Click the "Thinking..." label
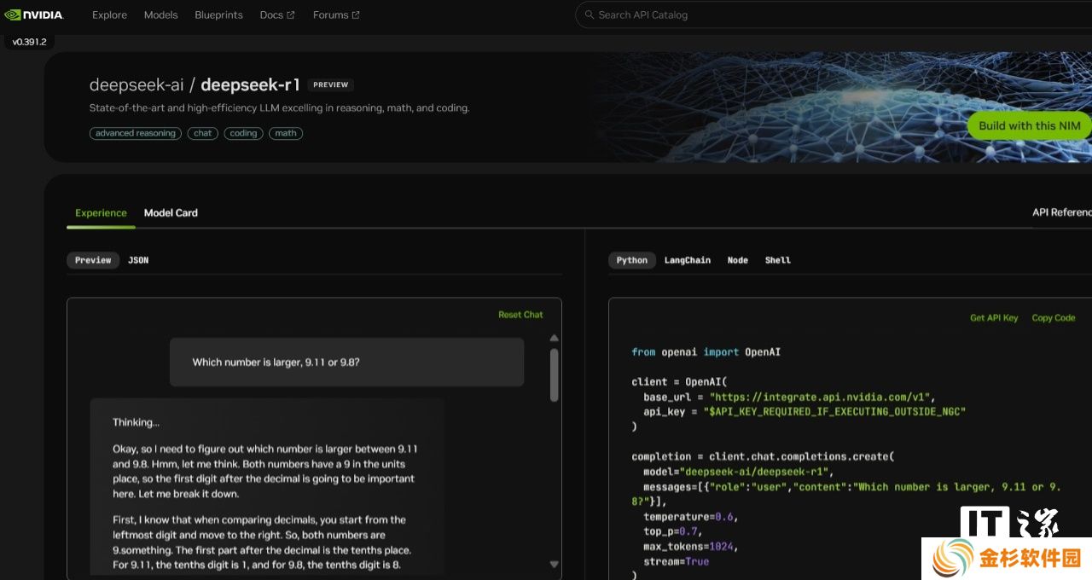This screenshot has width=1092, height=580. pos(136,422)
